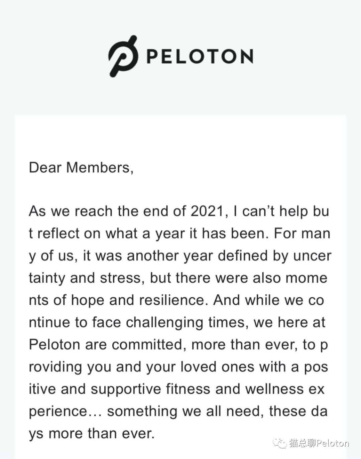
Task: Select the word "reflect" in the letter
Action: (x=58, y=233)
